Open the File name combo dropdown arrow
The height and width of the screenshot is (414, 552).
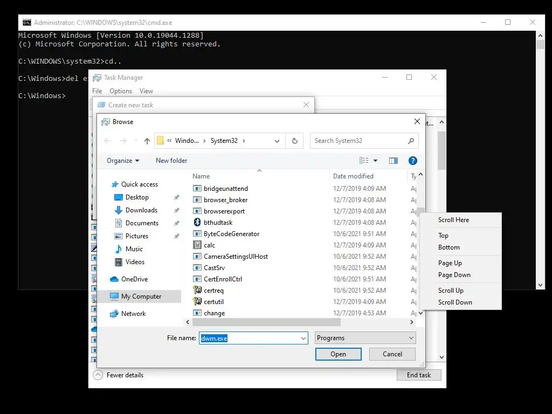(x=303, y=339)
